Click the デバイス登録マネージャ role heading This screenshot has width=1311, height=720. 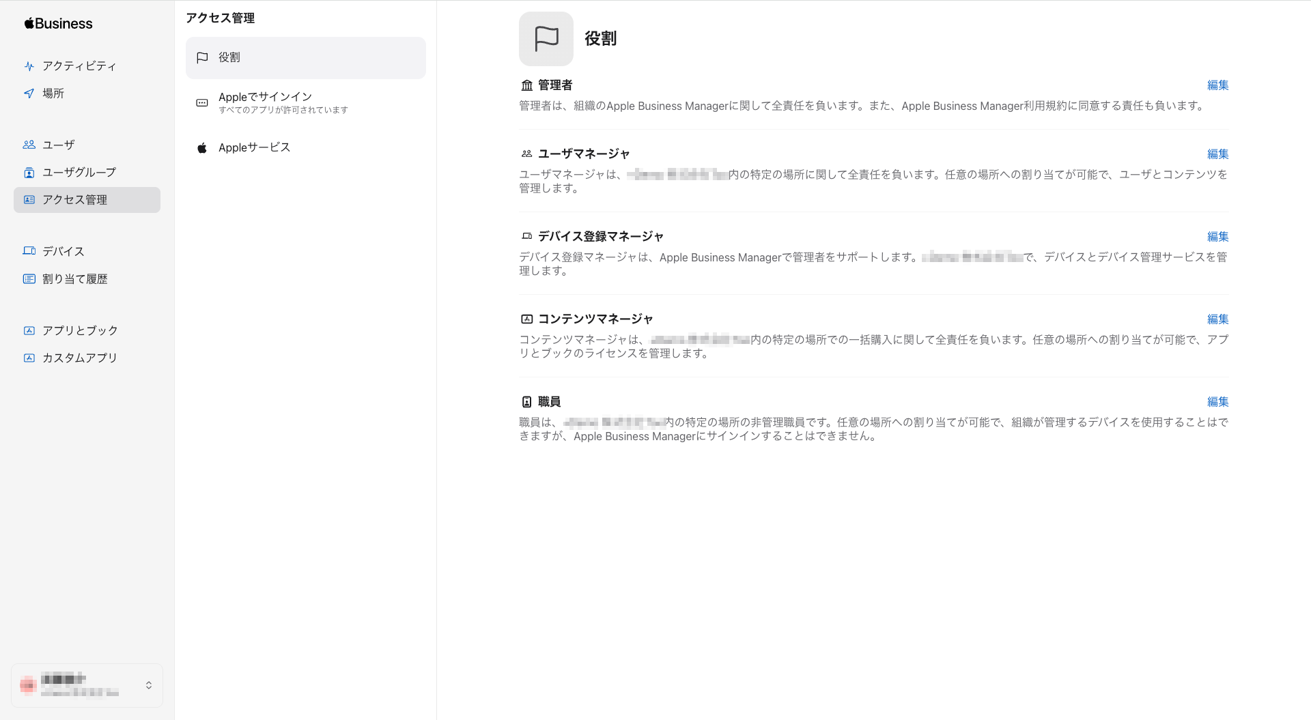601,236
